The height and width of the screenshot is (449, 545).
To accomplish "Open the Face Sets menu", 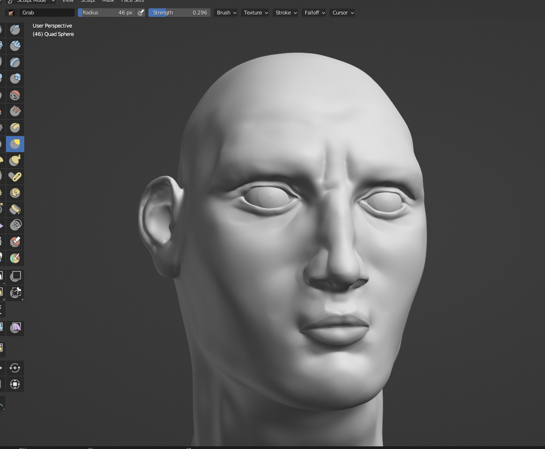I will pyautogui.click(x=133, y=1).
